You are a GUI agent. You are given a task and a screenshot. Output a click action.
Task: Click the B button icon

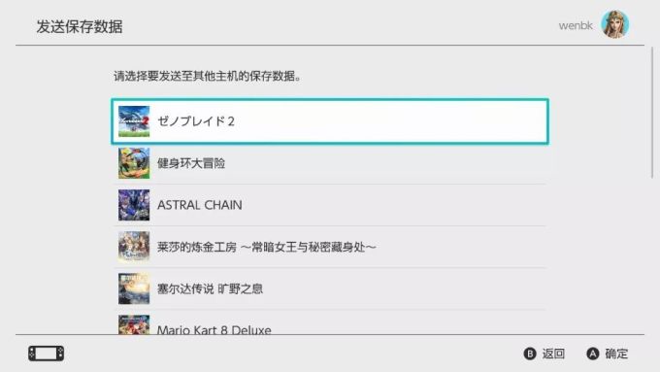pyautogui.click(x=530, y=354)
